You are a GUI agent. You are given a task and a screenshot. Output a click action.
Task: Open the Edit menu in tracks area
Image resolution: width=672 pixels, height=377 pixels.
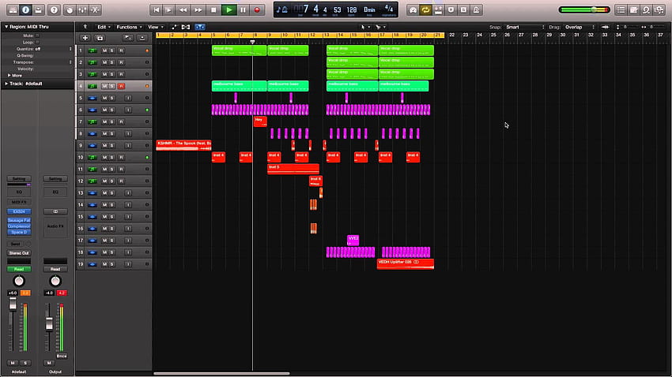104,27
